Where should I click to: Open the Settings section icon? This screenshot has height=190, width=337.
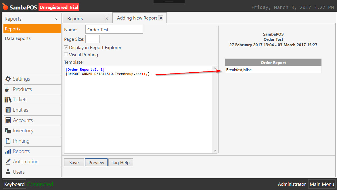pos(8,79)
